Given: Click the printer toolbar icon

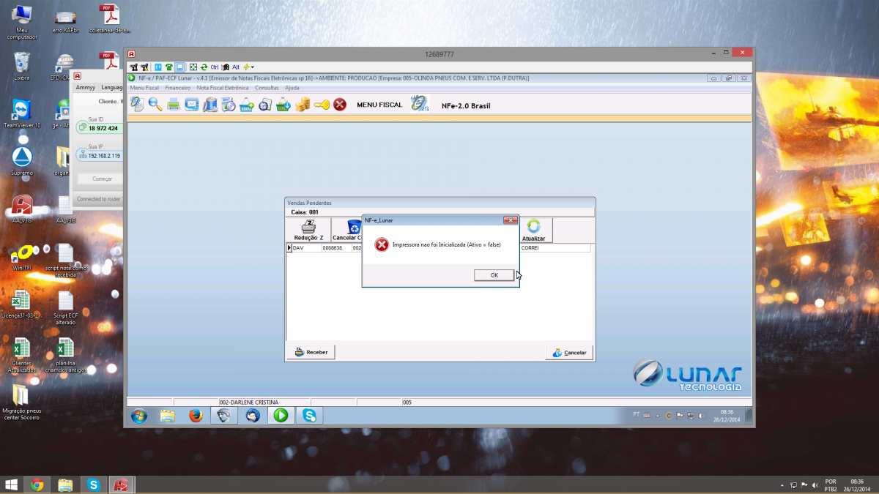Looking at the screenshot, I should click(174, 104).
